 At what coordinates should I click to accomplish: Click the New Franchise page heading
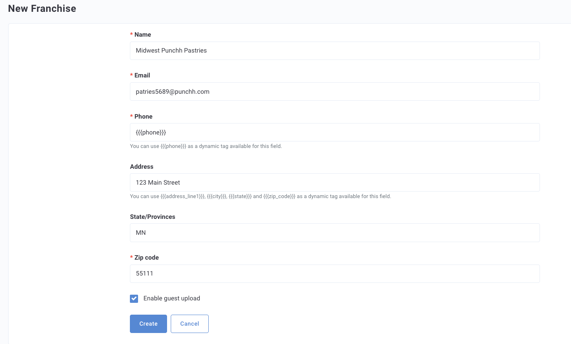[x=42, y=9]
